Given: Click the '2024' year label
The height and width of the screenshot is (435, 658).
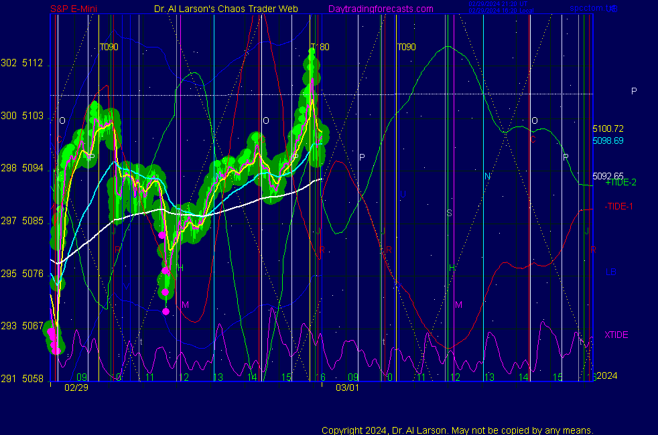Looking at the screenshot, I should point(607,376).
